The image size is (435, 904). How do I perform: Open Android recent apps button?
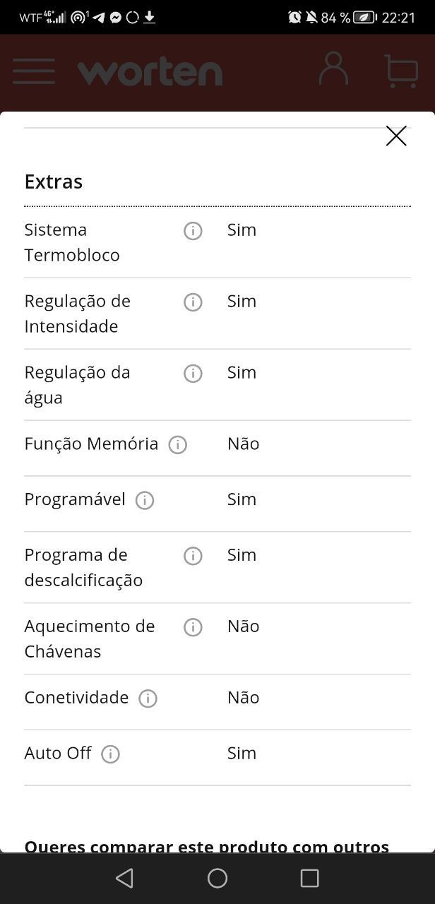point(309,878)
